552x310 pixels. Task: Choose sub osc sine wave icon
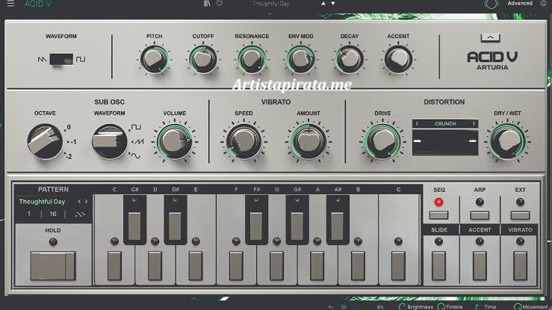136,156
